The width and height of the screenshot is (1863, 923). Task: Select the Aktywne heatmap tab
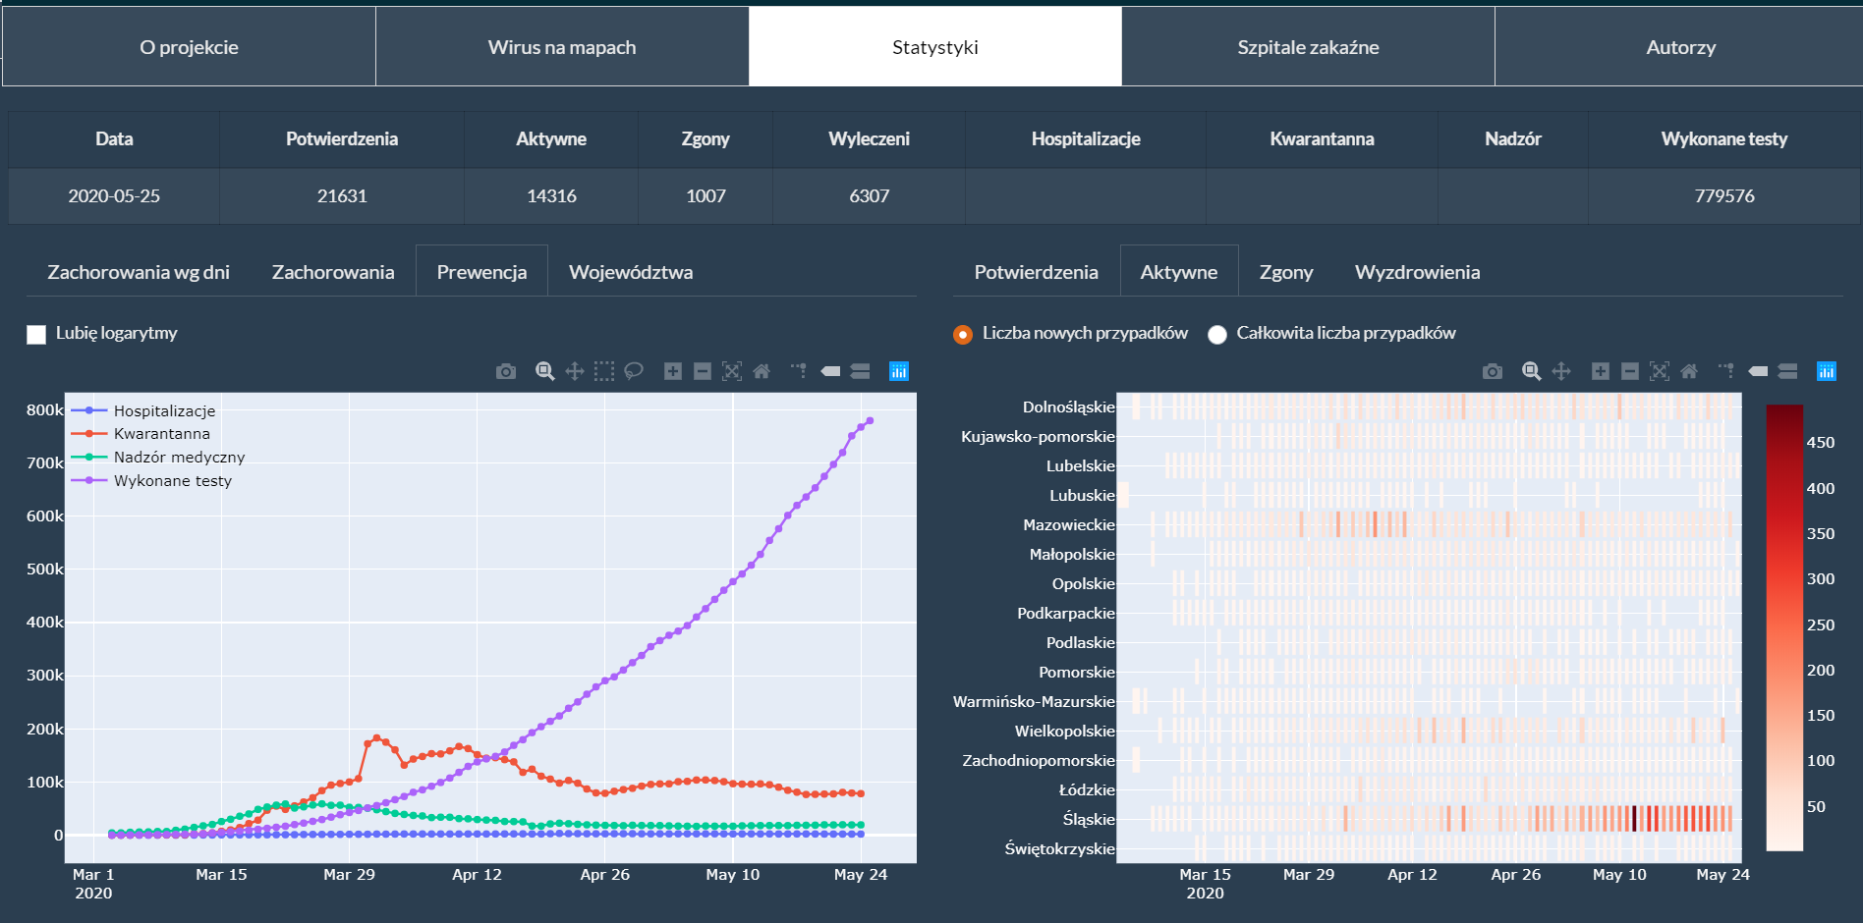(1179, 272)
